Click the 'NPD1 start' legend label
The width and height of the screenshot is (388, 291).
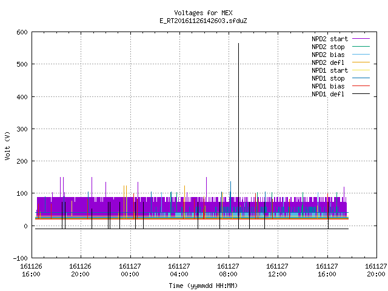(x=330, y=70)
